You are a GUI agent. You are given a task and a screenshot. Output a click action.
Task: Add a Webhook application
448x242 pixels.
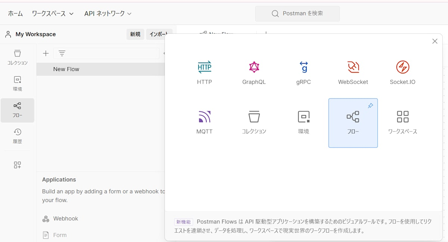pyautogui.click(x=60, y=218)
